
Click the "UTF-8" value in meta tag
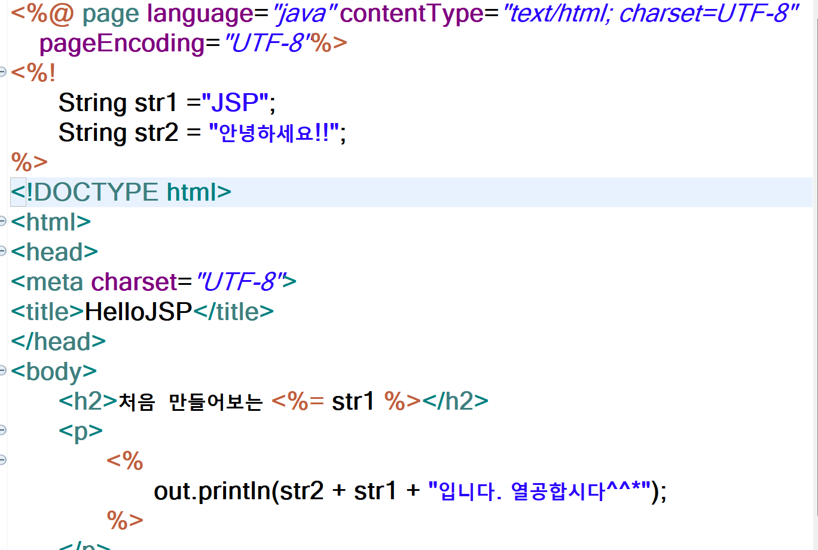pos(239,282)
